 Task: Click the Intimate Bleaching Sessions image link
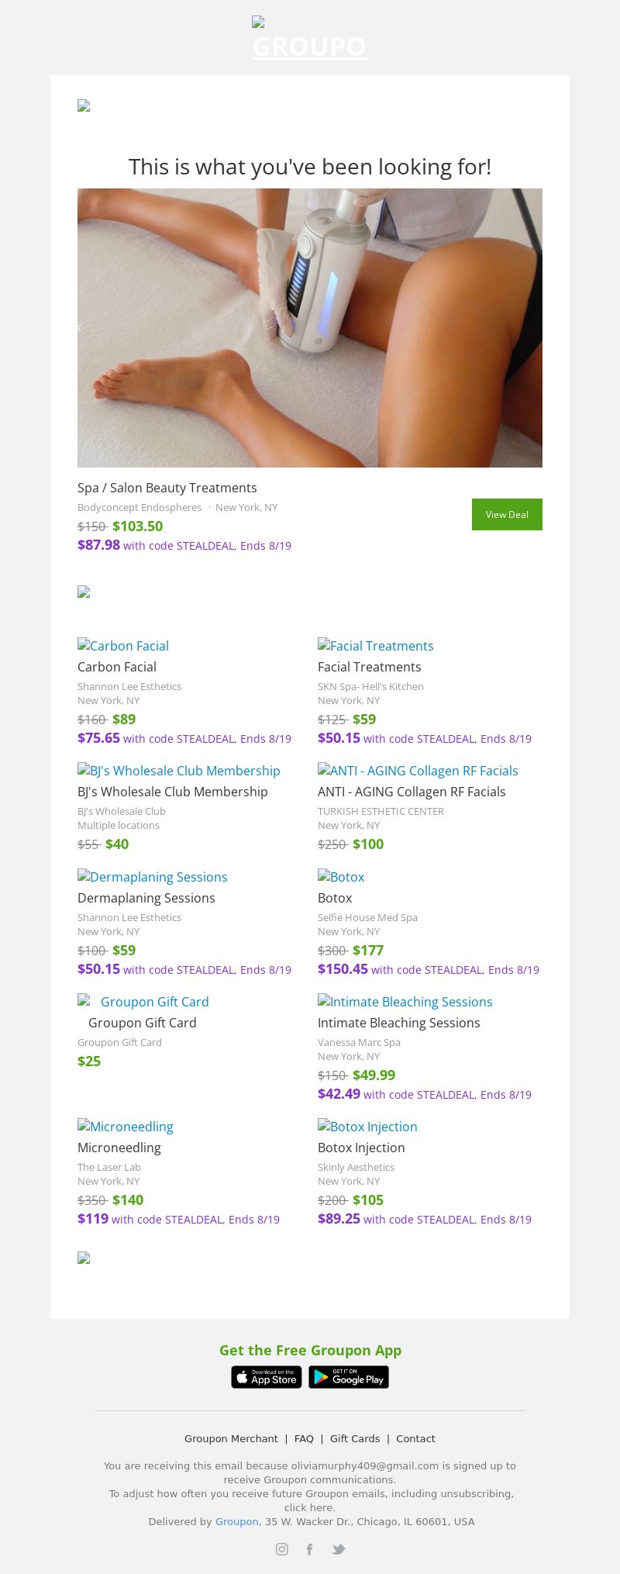[x=405, y=1001]
